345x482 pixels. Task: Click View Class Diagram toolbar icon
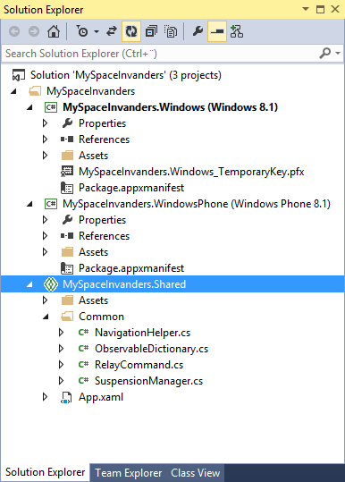coord(237,31)
